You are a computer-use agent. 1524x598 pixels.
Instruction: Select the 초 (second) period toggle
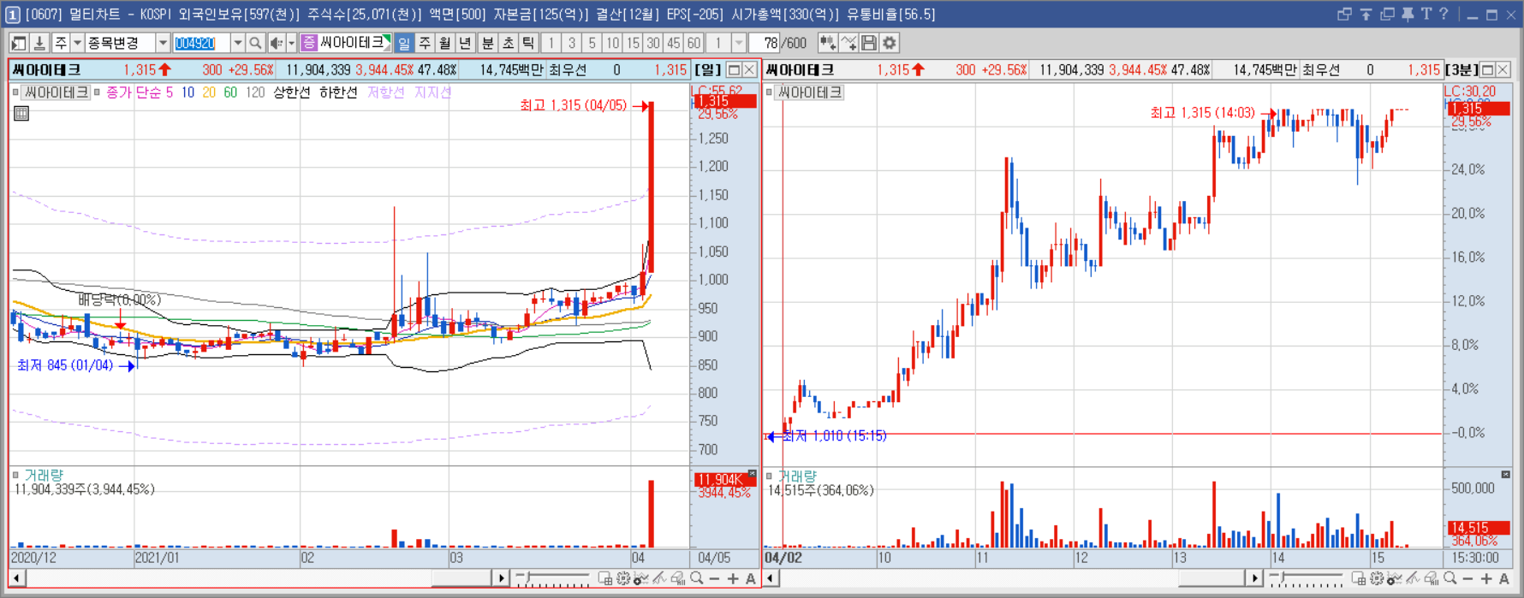[x=508, y=43]
